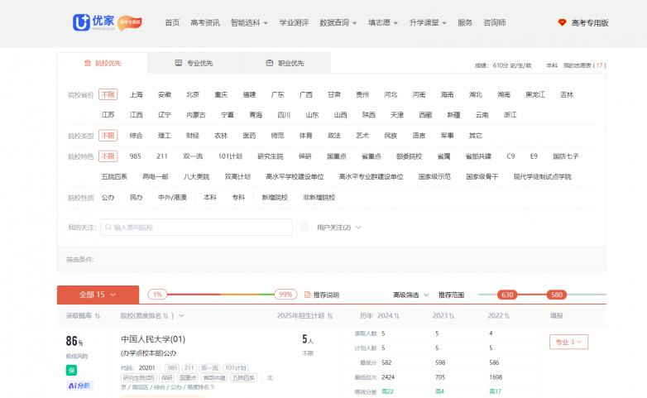Click the red diamond icon near 高考专用版
Screen dimensions: 647x398
pyautogui.click(x=562, y=22)
